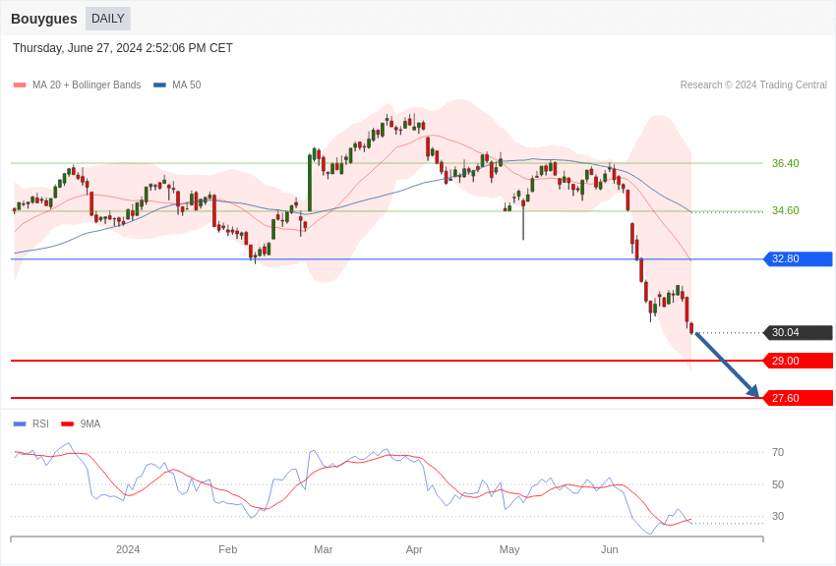Click the blue 32.80 price tag
This screenshot has height=566, width=836.
click(798, 259)
